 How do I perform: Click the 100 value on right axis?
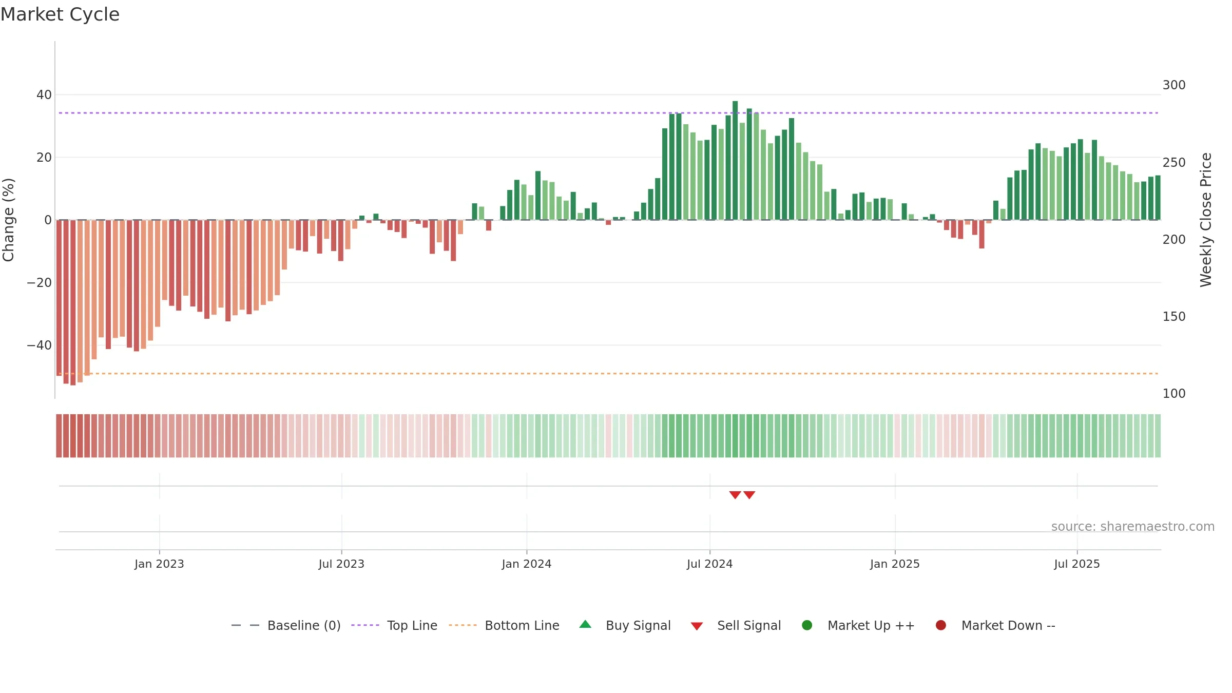1174,394
